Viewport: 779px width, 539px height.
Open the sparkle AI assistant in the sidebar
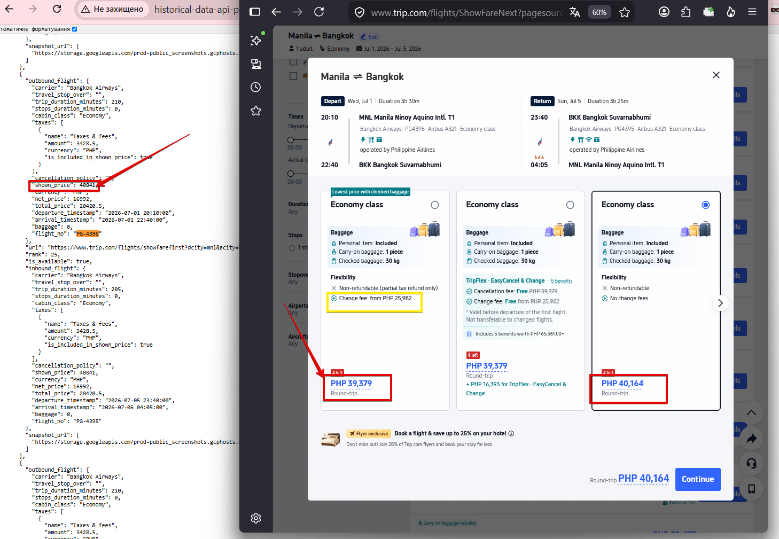point(256,40)
